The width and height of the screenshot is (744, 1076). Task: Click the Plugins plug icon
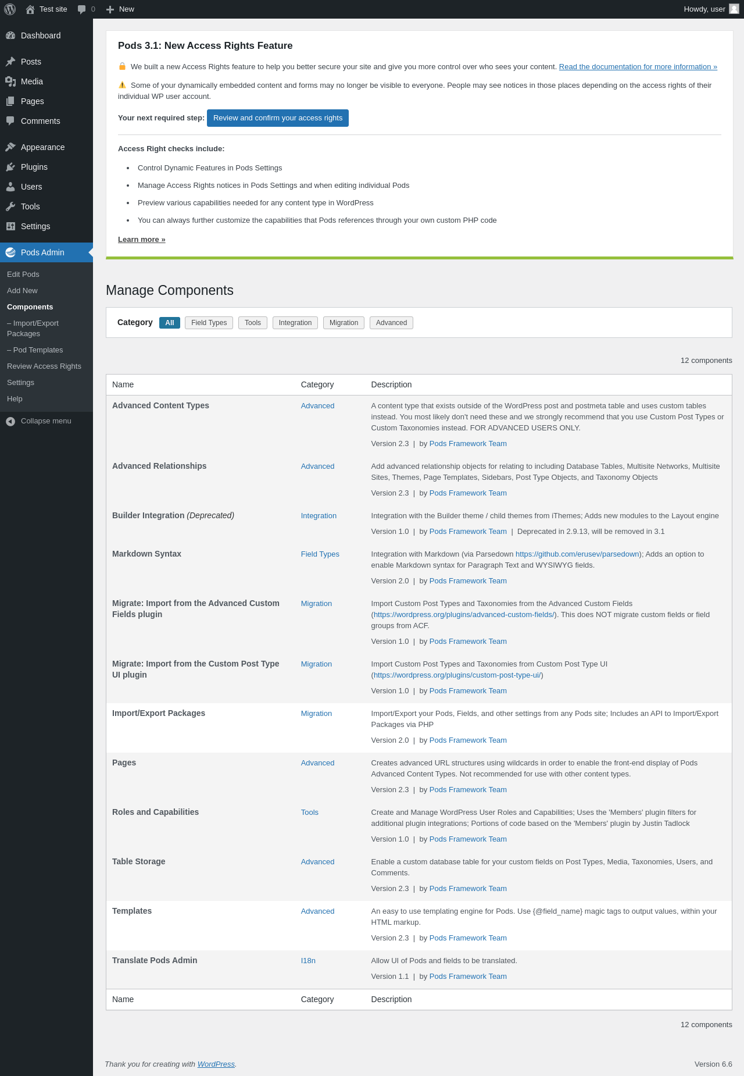pyautogui.click(x=10, y=167)
